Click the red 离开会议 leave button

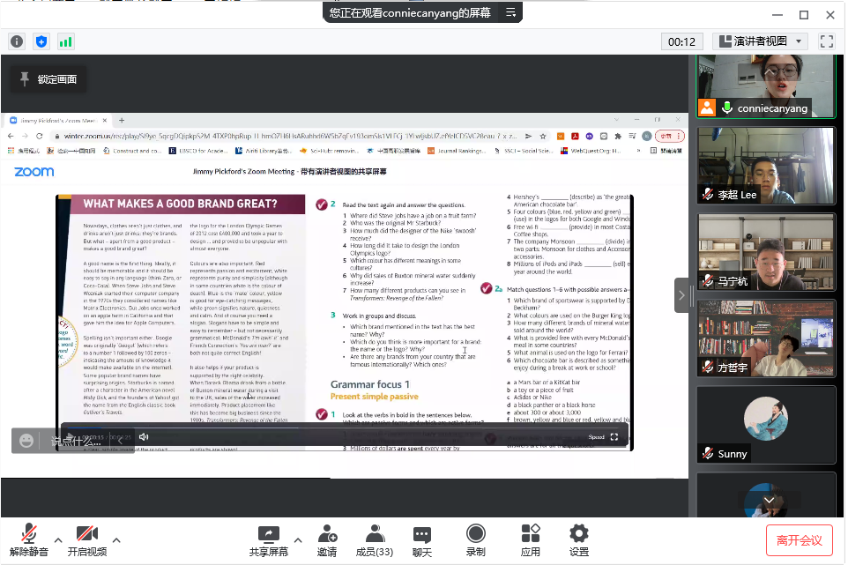799,540
